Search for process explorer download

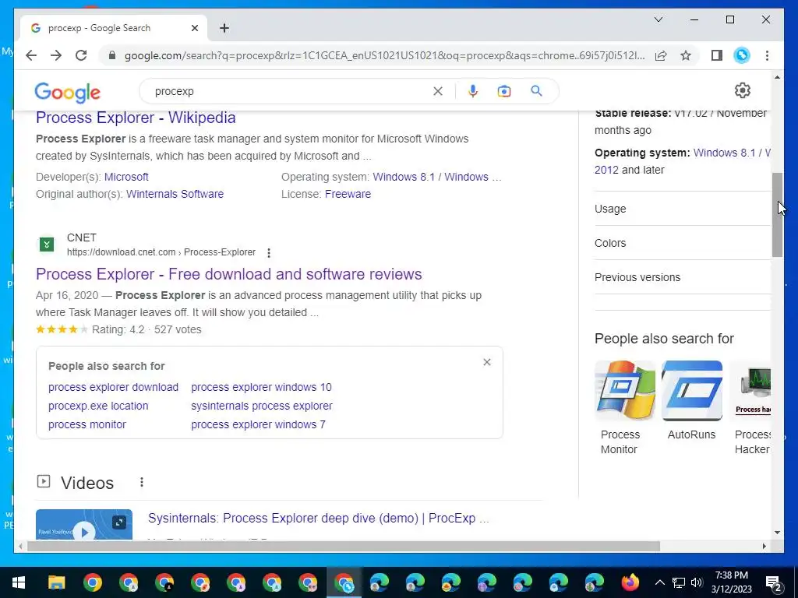click(x=114, y=387)
